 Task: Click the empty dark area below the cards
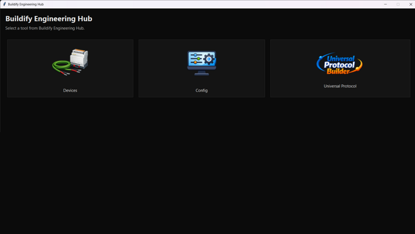[x=208, y=166]
